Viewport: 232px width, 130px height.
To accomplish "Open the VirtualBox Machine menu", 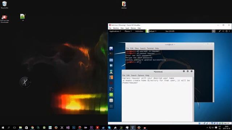I will [x=116, y=28].
